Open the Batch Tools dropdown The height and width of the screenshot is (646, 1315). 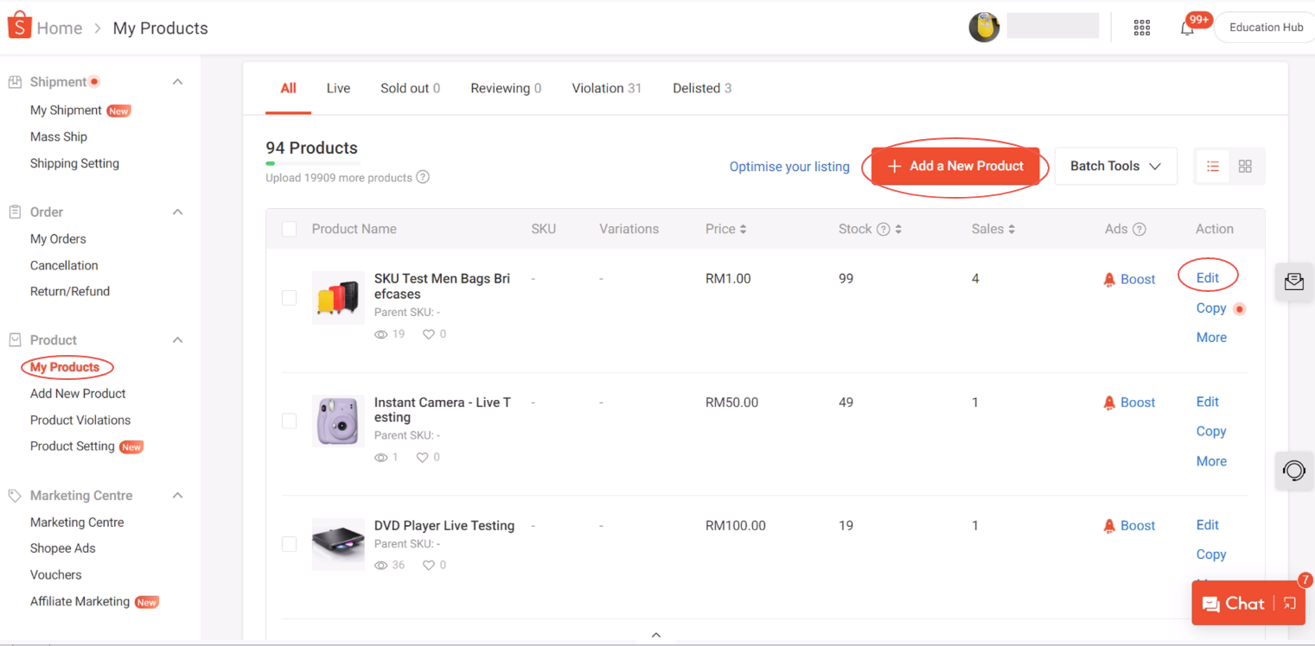[x=1115, y=166]
